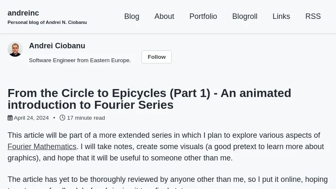Click the author avatar photo
This screenshot has height=189, width=336.
tap(15, 49)
